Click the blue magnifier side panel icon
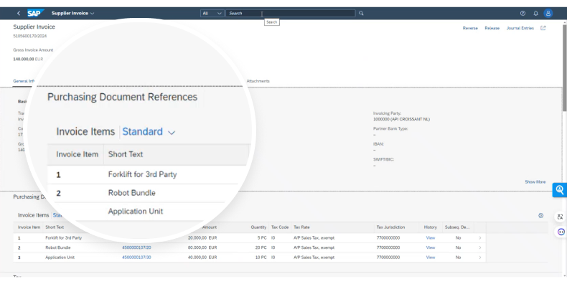The height and width of the screenshot is (284, 567). coord(559,190)
